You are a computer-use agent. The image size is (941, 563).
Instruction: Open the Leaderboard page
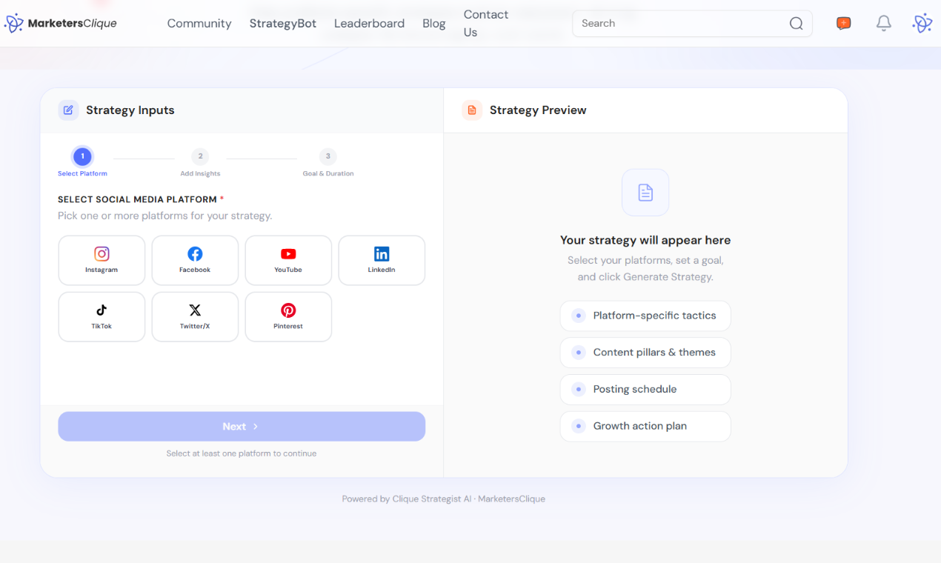pyautogui.click(x=369, y=23)
